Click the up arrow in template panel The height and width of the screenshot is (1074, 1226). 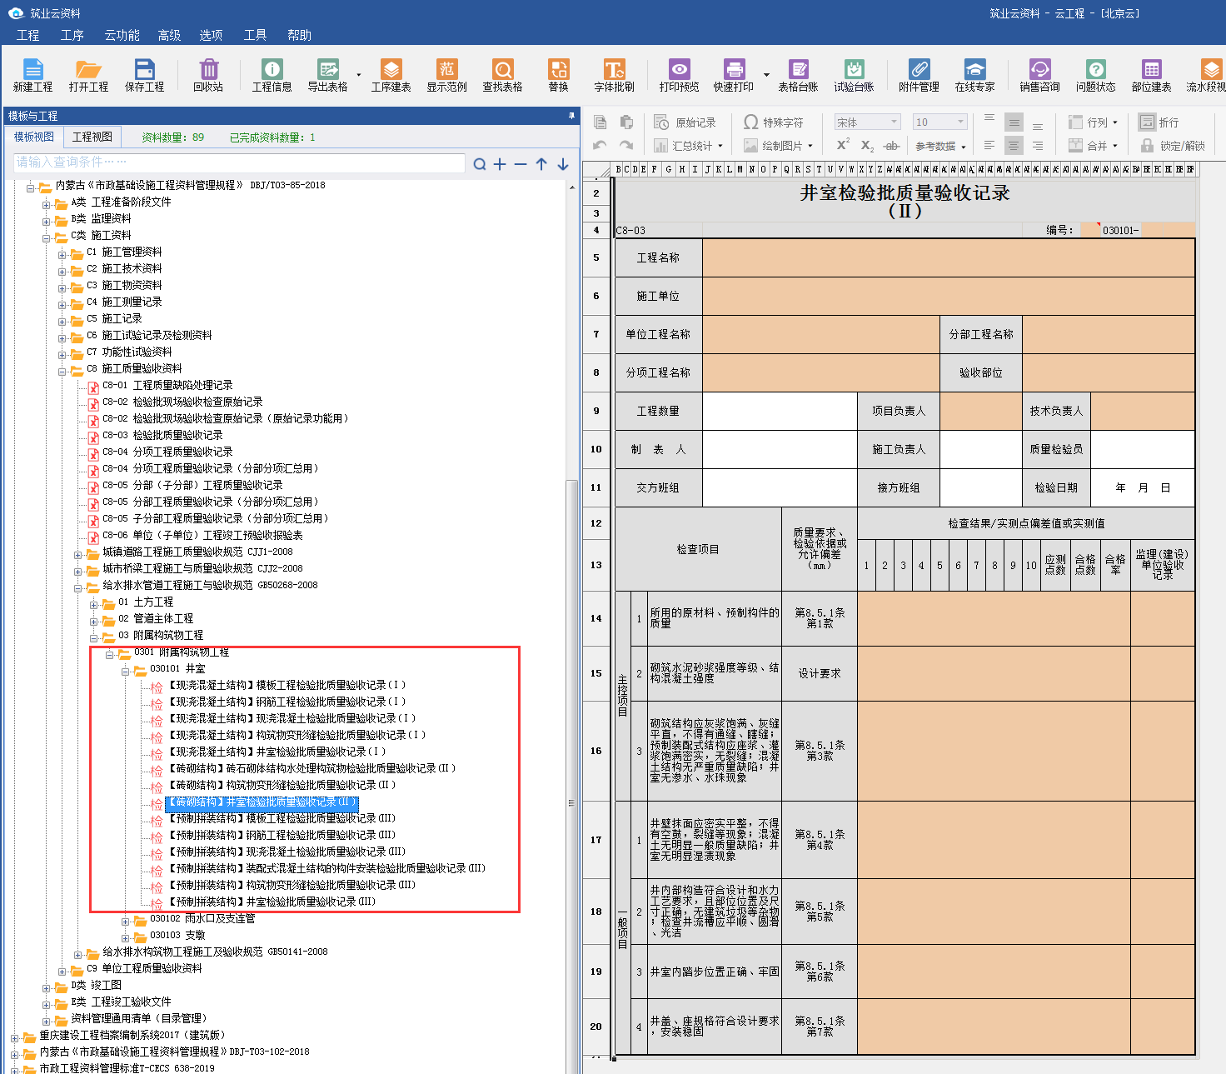[x=541, y=164]
